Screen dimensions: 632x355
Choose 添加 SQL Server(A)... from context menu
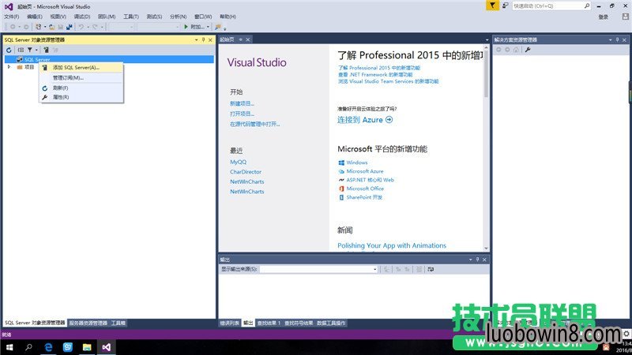point(81,68)
